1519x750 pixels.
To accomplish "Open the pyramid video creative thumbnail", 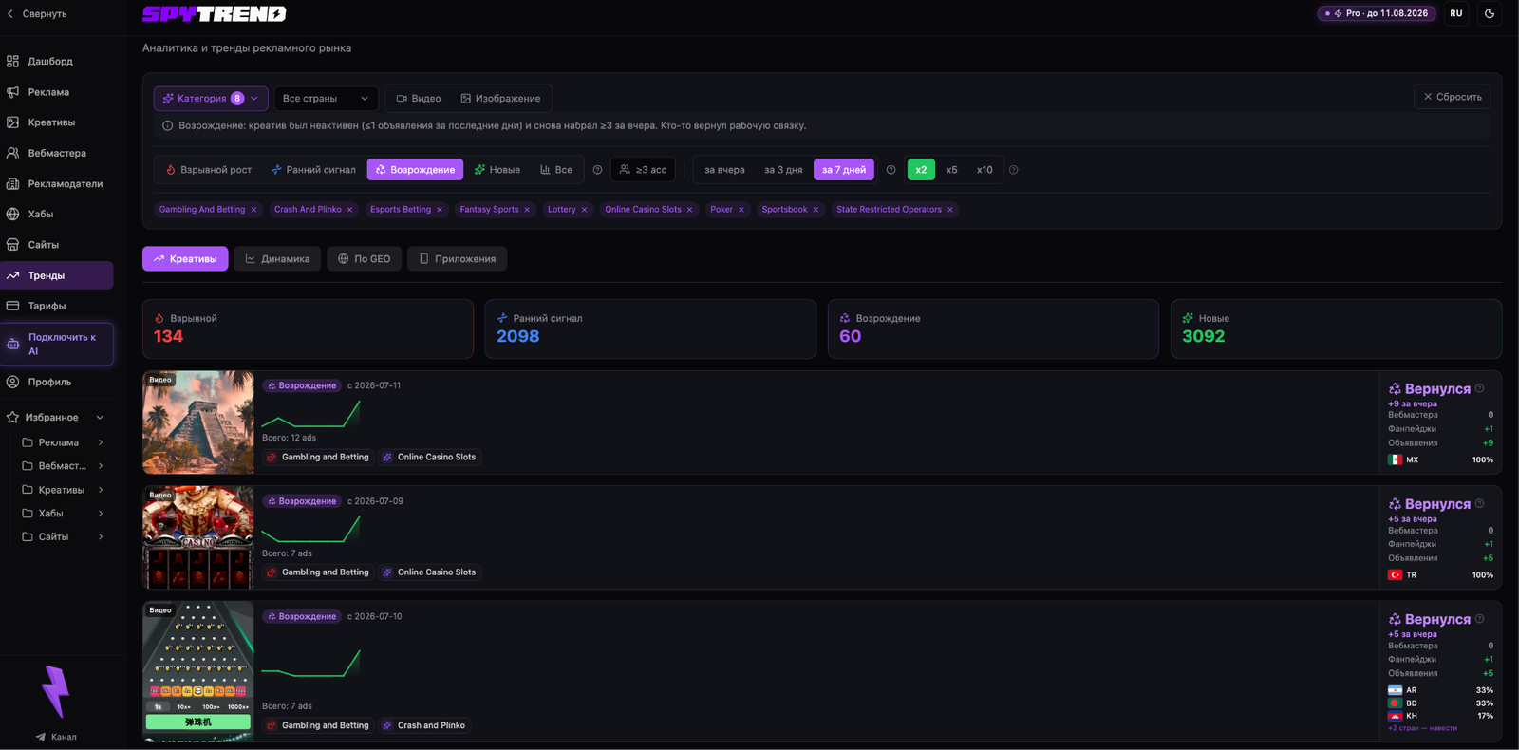I will click(198, 422).
